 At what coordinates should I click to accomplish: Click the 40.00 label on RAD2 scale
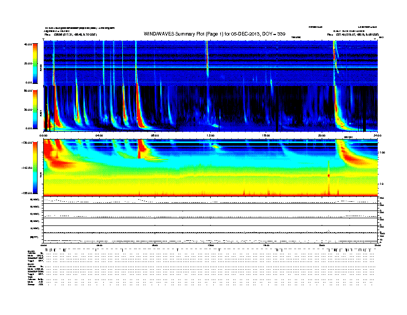pyautogui.click(x=28, y=44)
